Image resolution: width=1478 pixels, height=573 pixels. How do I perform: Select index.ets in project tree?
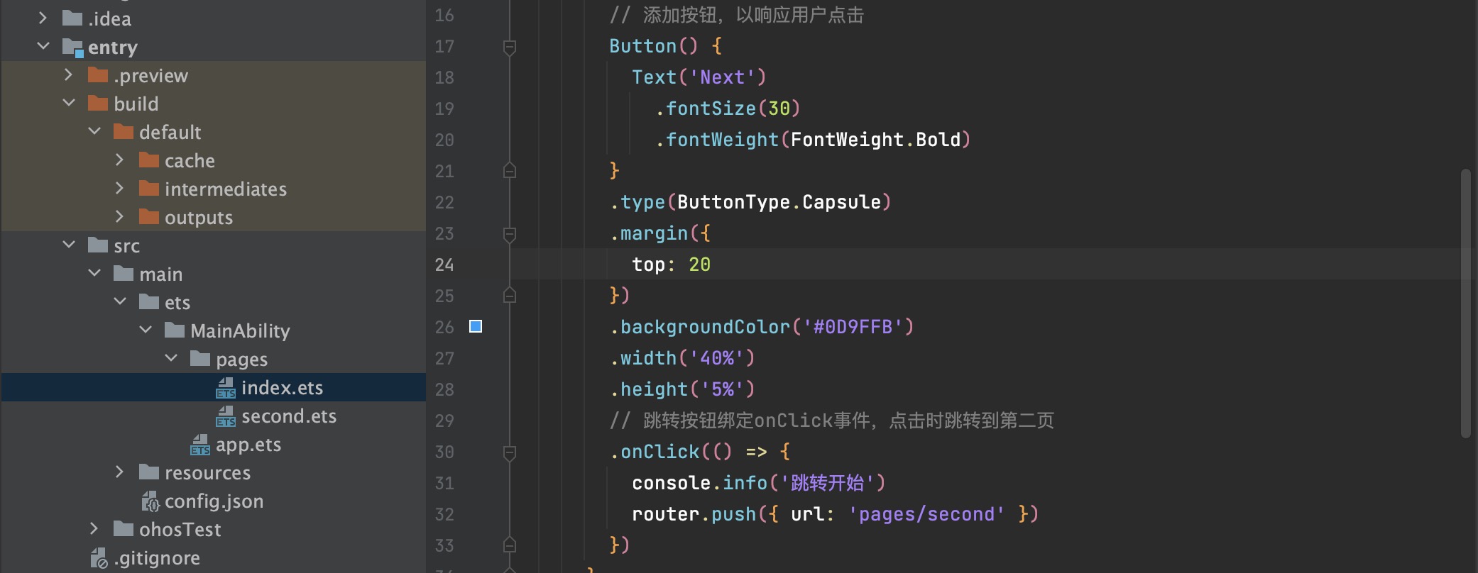[x=282, y=387]
